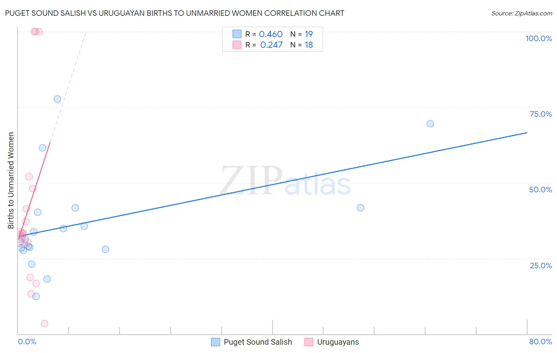
Task: Click the chart title text
Action: 175,13
